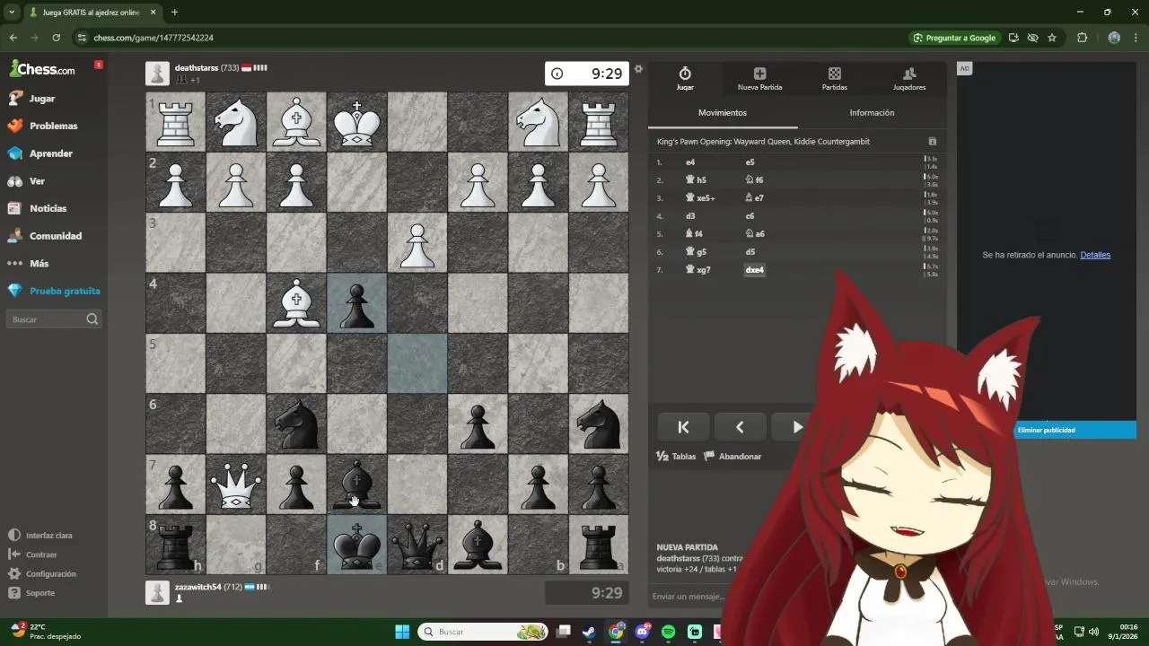Click the taskbar Buscar search box
This screenshot has width=1149, height=646.
pyautogui.click(x=484, y=632)
